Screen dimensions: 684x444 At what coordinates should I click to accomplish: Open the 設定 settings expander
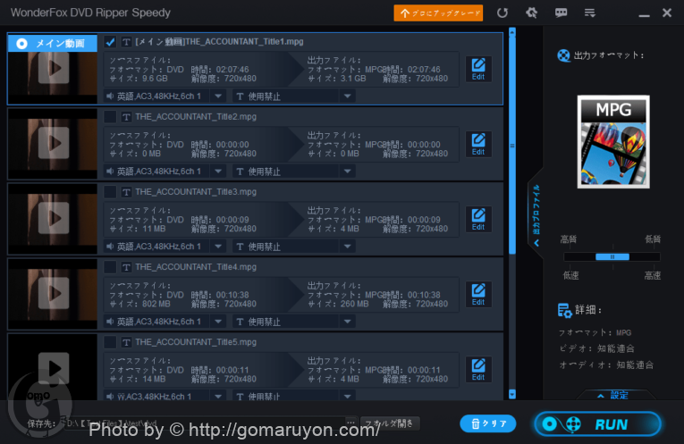(612, 395)
